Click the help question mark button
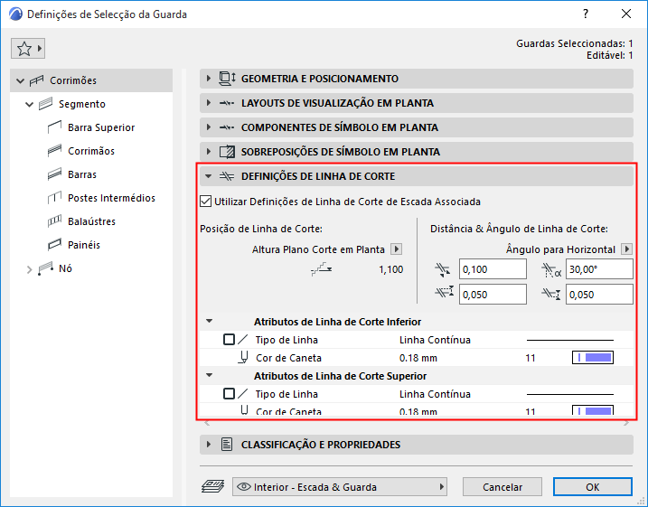Screen dimensions: 648x507 (586, 14)
